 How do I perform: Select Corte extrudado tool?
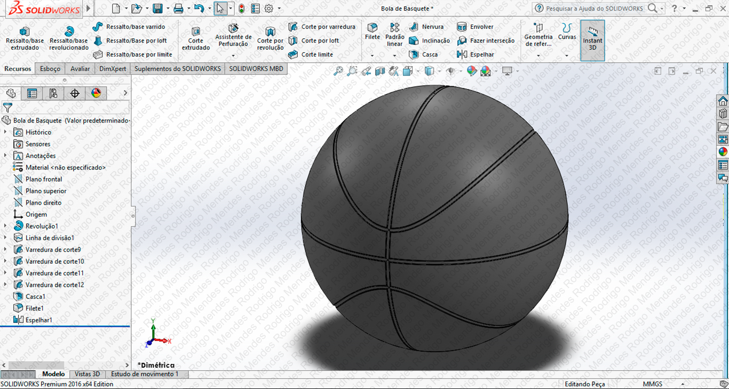[196, 38]
